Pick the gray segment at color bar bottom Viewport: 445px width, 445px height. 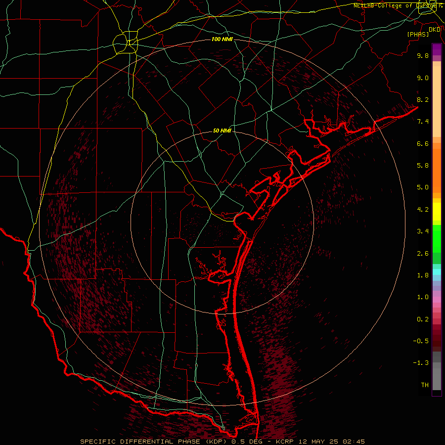coord(437,379)
